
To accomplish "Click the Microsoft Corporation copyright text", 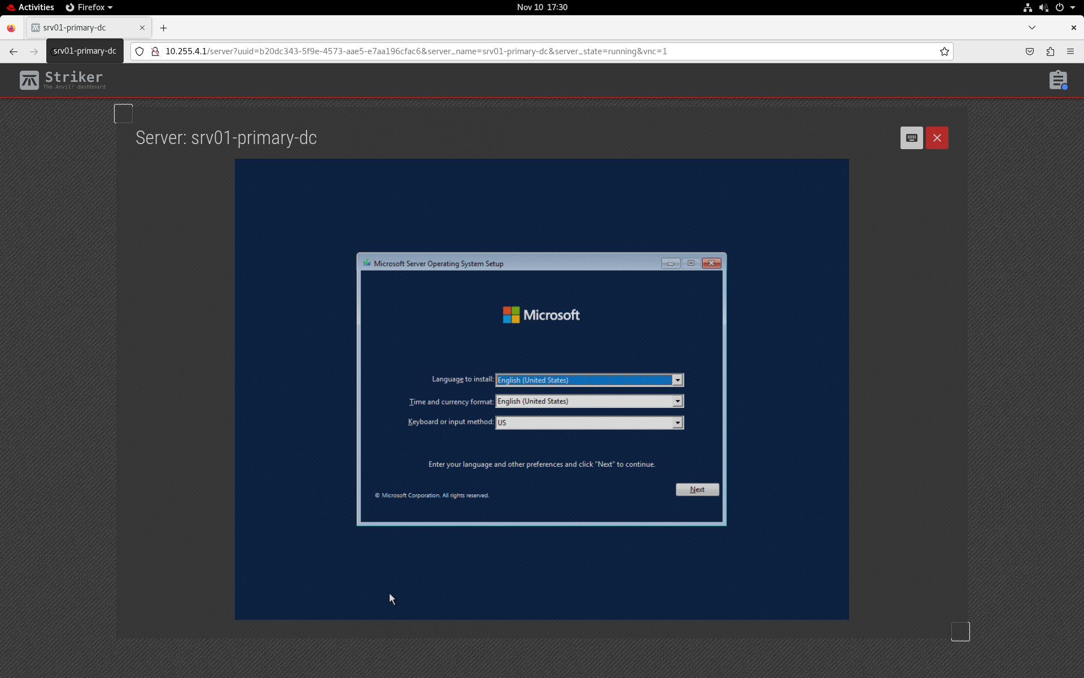I will point(432,496).
